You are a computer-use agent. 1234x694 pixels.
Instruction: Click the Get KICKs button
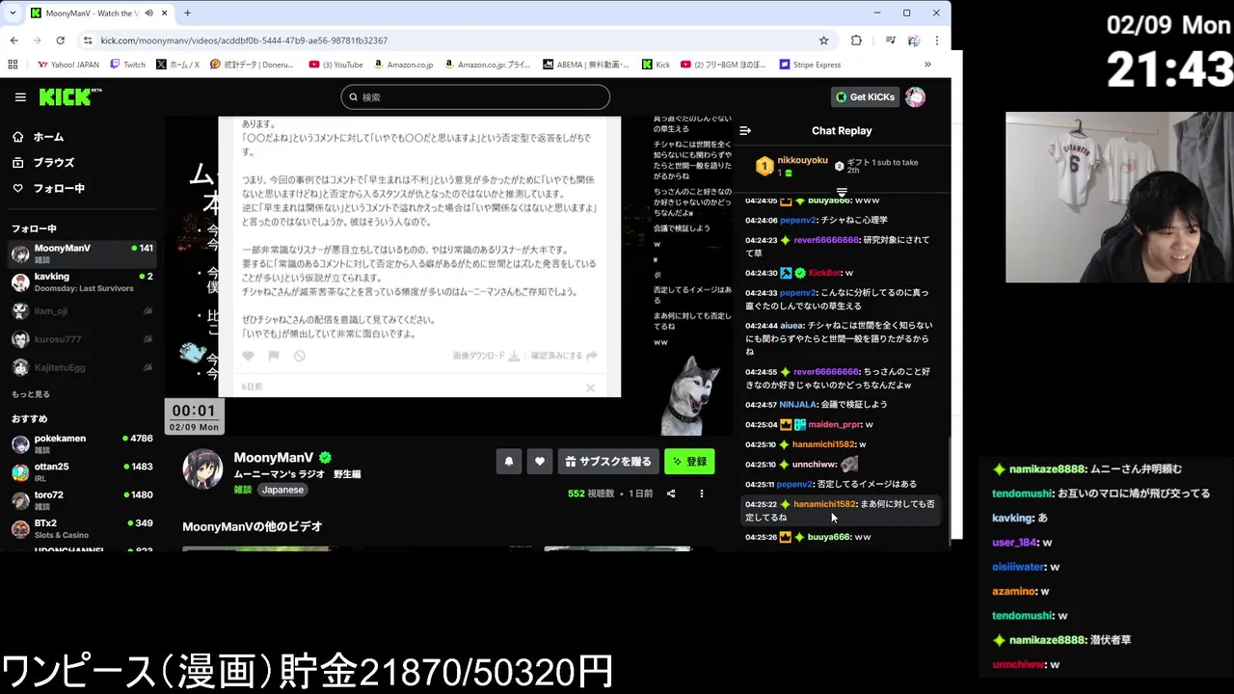866,97
